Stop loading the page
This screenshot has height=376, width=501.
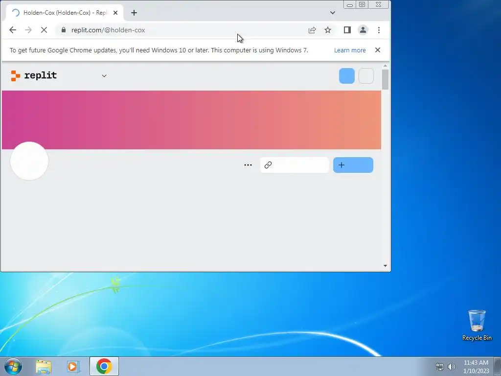(44, 30)
